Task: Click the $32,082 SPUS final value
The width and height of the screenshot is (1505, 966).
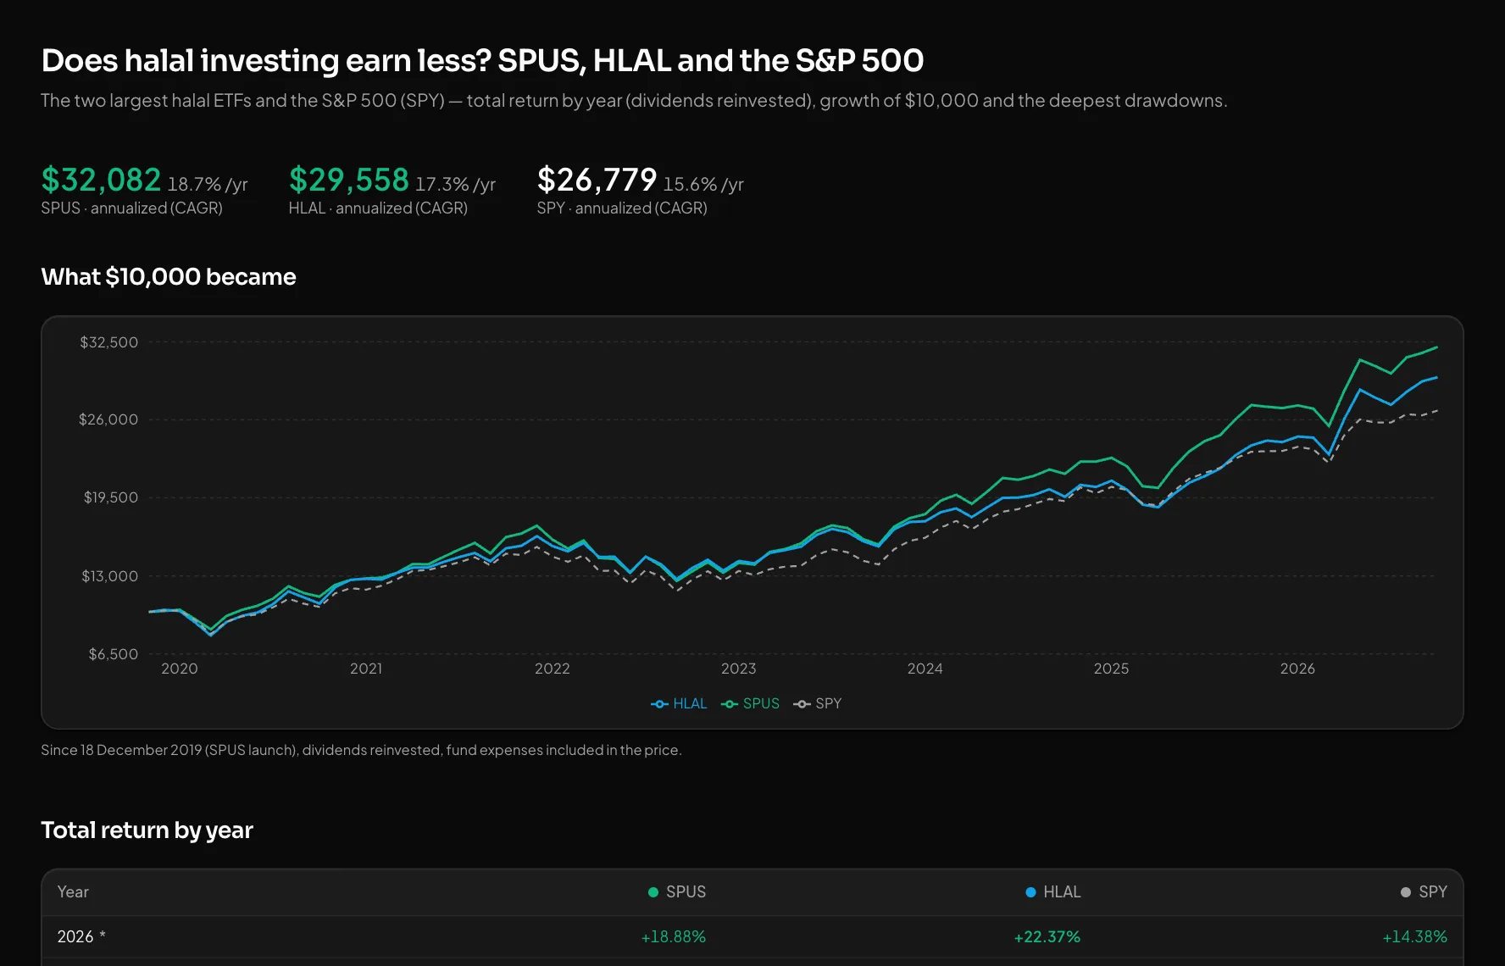Action: pyautogui.click(x=101, y=180)
